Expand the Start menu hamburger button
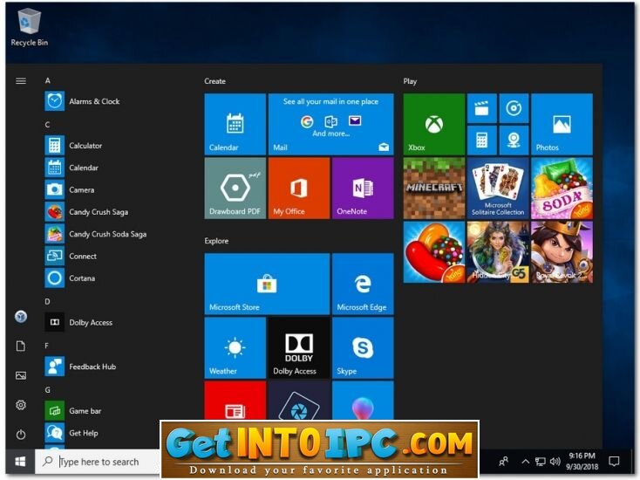This screenshot has width=640, height=480. 21,81
